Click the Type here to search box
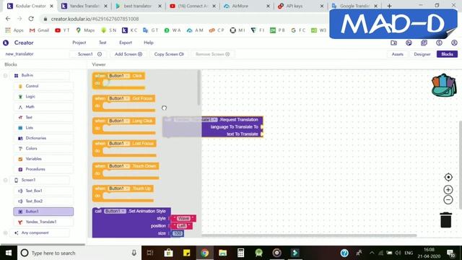Screen dimensions: 462x260 tap(79, 253)
